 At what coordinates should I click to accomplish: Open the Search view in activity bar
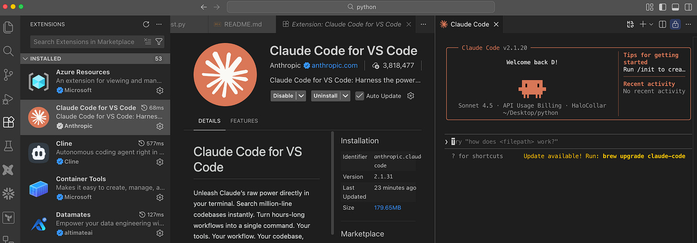coord(8,51)
